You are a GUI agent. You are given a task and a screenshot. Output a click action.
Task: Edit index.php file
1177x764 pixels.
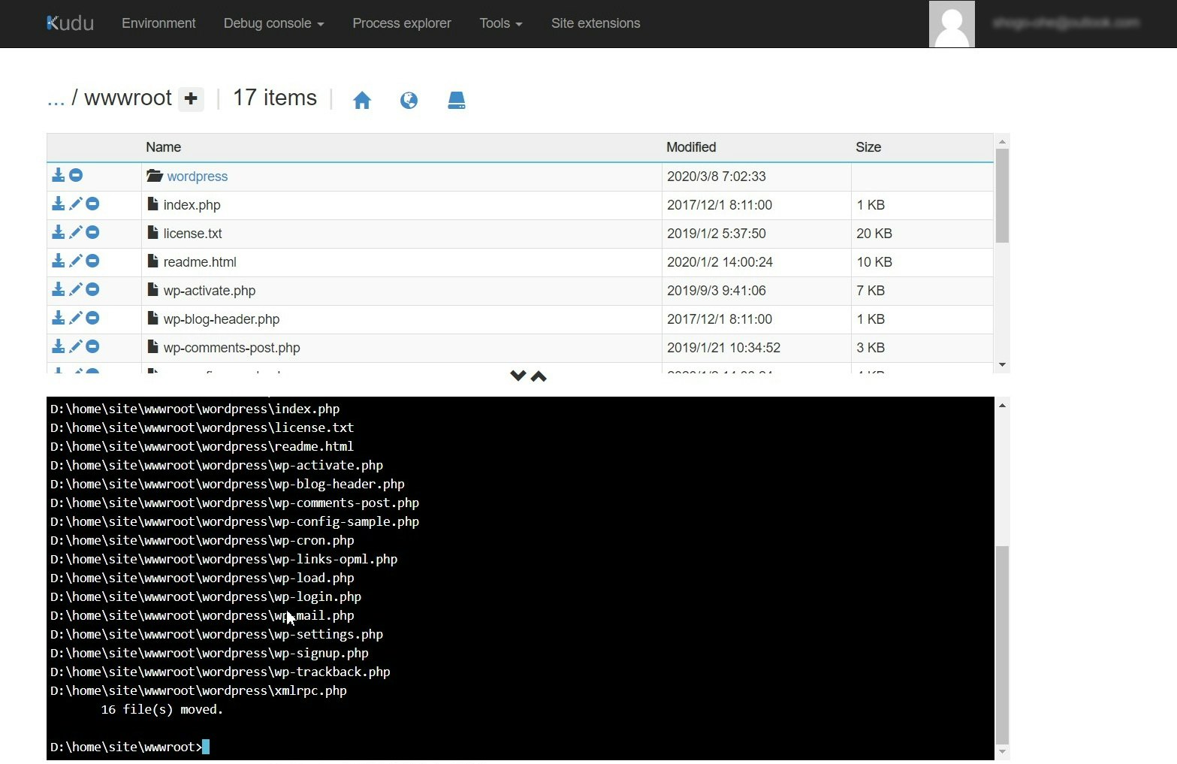[75, 204]
